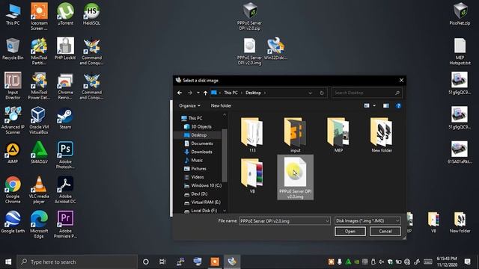Viewport: 479px width, 269px height.
Task: Open the Organize menu
Action: (189, 105)
